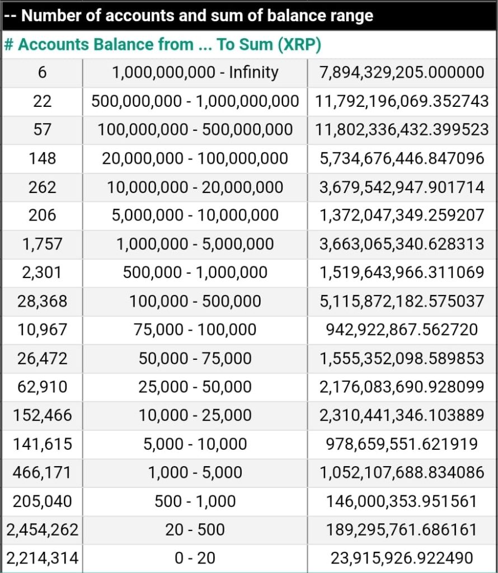Select the sum 2,176,083,690.928099
The image size is (498, 573).
[402, 387]
